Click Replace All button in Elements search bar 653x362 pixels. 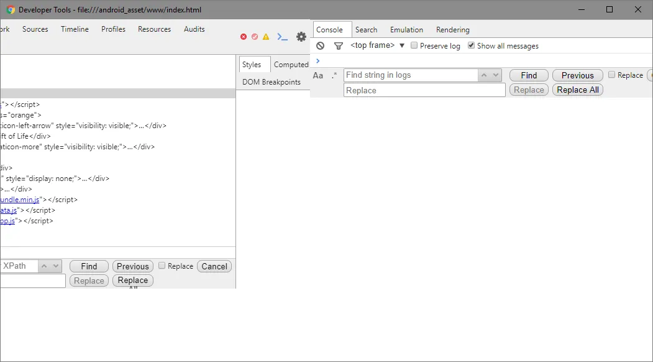coord(133,281)
